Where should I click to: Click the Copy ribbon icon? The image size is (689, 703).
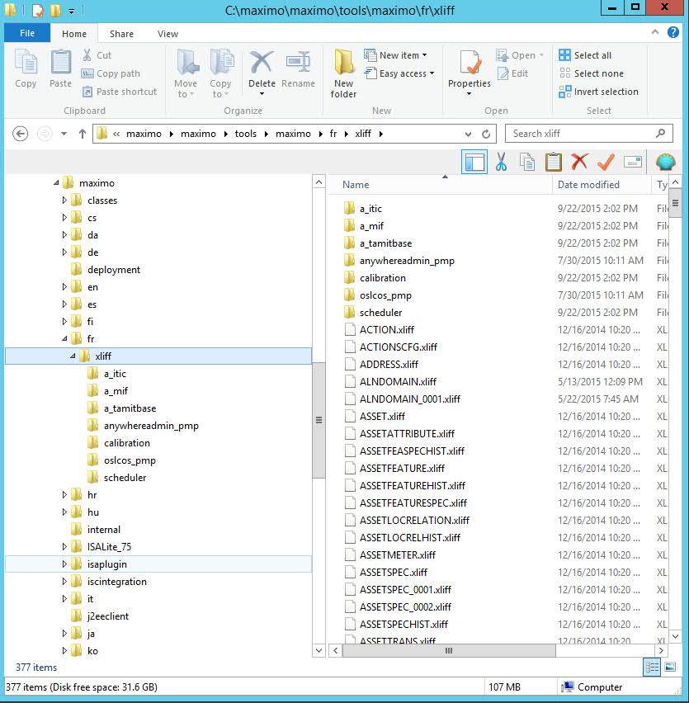click(26, 68)
